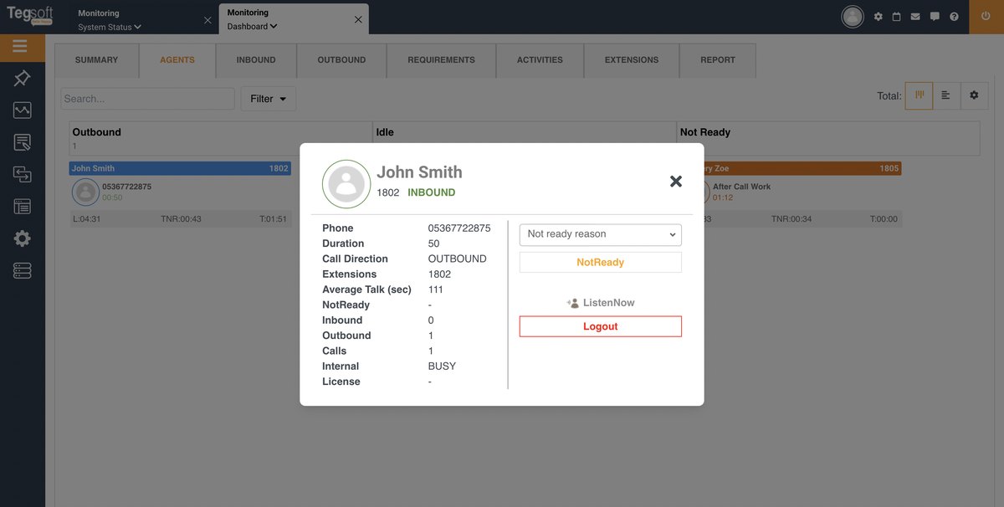Click the form edit icon in sidebar
Image resolution: width=1004 pixels, height=507 pixels.
click(22, 142)
